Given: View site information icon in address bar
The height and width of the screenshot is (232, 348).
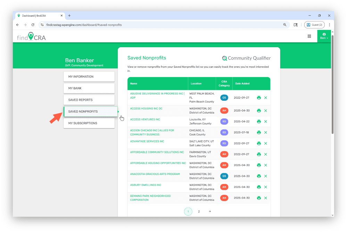Looking at the screenshot, I should [x=42, y=25].
